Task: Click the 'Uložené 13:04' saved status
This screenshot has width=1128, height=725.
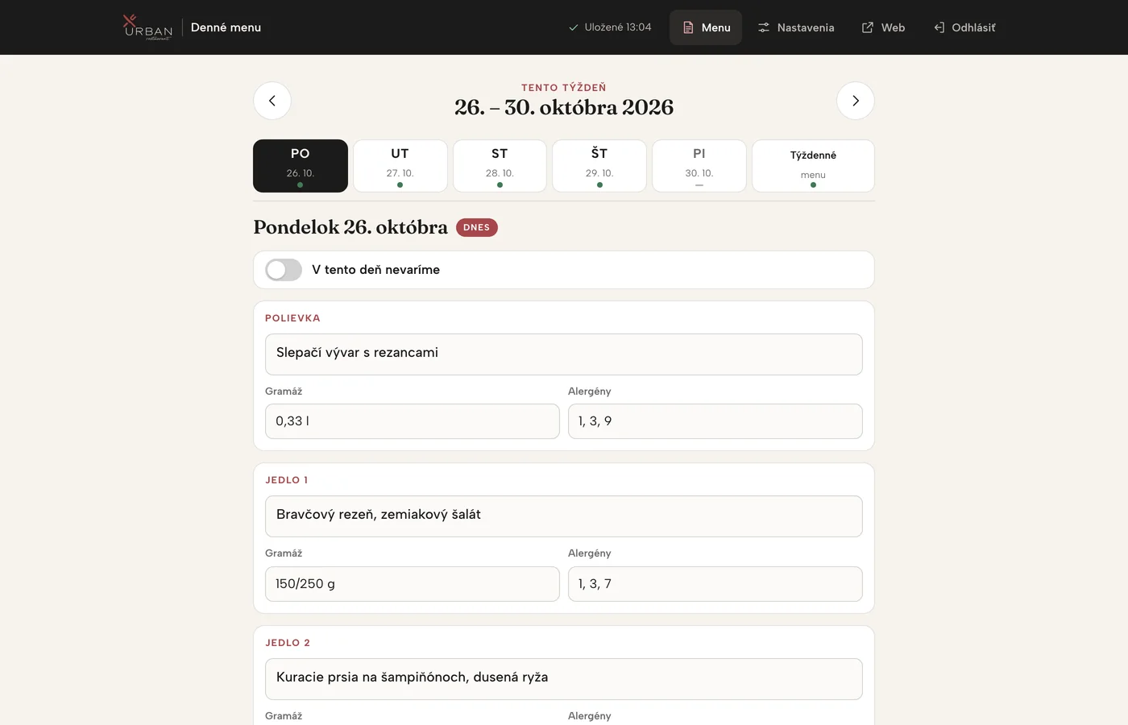Action: coord(610,27)
